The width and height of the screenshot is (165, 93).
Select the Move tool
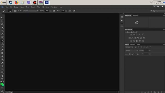2,18
